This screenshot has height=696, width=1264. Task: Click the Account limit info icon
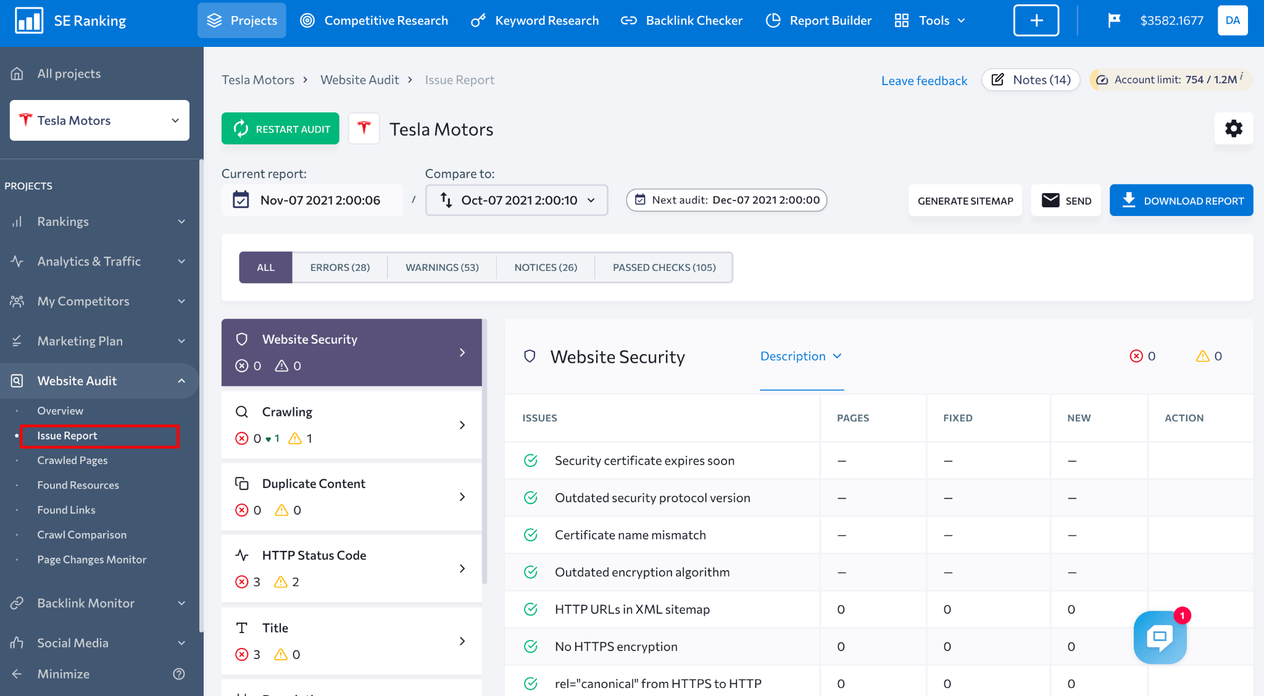pos(1242,76)
